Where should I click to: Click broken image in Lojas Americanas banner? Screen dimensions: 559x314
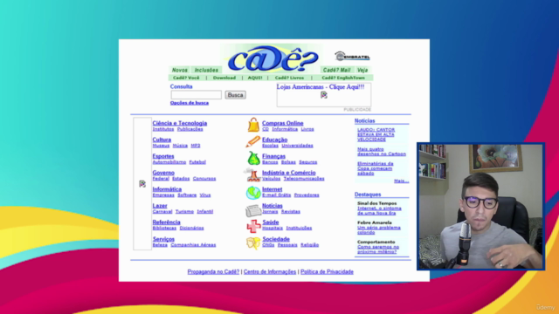(324, 95)
